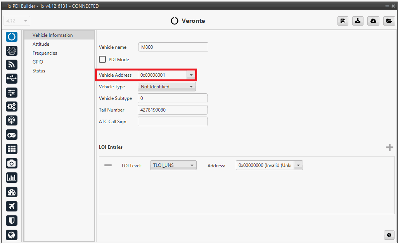Open the globe icon in sidebar
The height and width of the screenshot is (244, 398).
12,235
